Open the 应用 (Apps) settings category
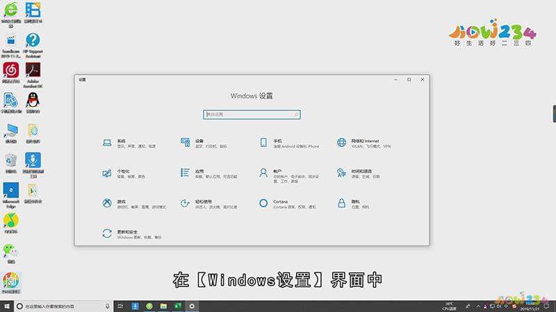 [208, 173]
